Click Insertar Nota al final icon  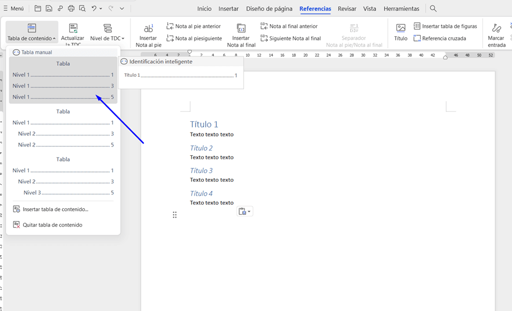pos(241,28)
